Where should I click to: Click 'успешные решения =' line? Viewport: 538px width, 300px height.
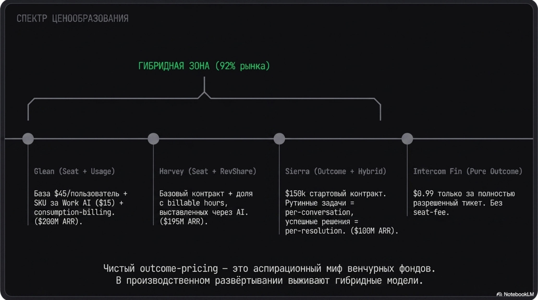(x=322, y=222)
